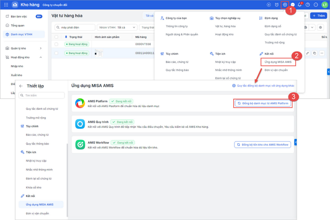Open the settings gear in top bar
The image size is (330, 220).
coord(285,5)
